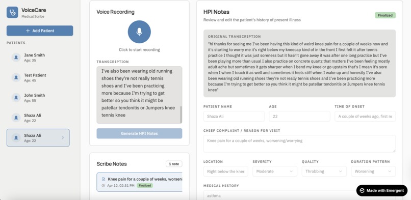Click the HPI Notes heading
The image size is (411, 200).
(x=216, y=12)
